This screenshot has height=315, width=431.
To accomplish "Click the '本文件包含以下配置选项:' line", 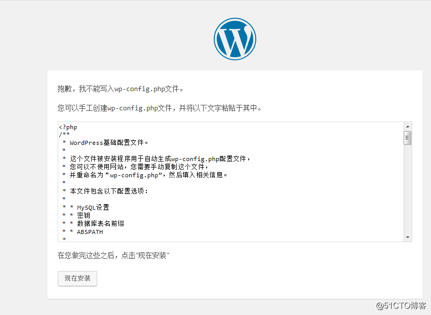I will pos(109,191).
